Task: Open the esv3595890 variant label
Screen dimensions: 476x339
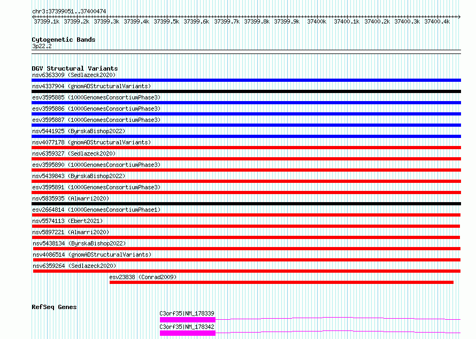Action: pyautogui.click(x=96, y=165)
